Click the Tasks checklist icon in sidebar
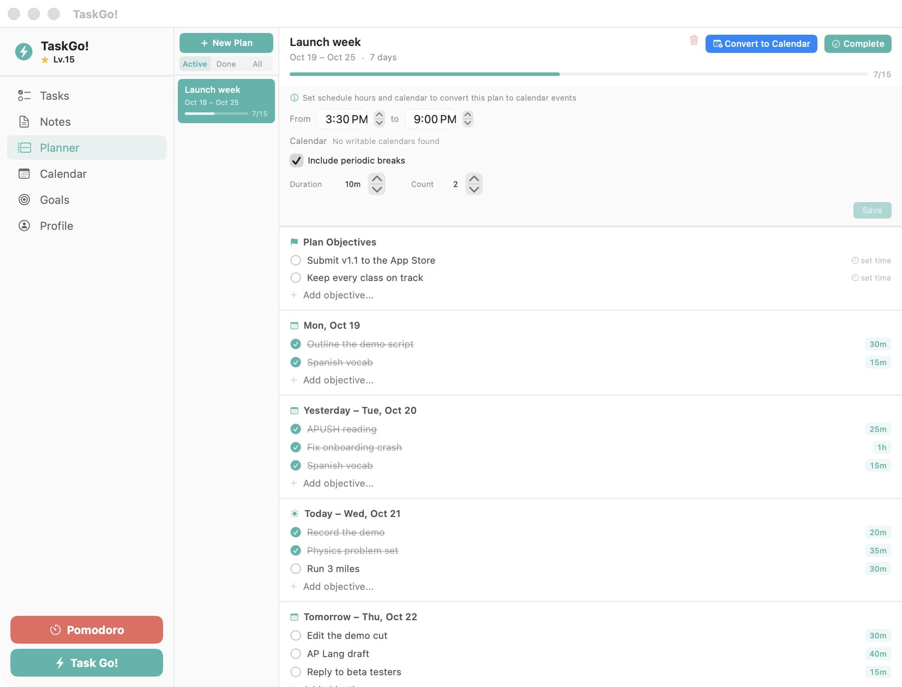 coord(24,96)
